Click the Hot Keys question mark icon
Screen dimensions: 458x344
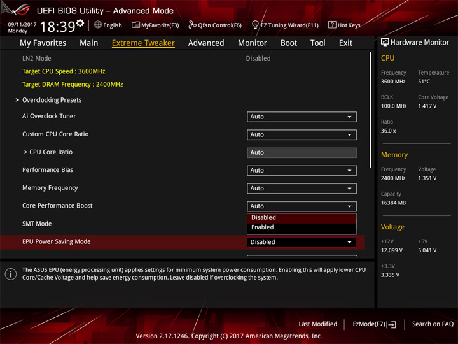click(x=332, y=25)
